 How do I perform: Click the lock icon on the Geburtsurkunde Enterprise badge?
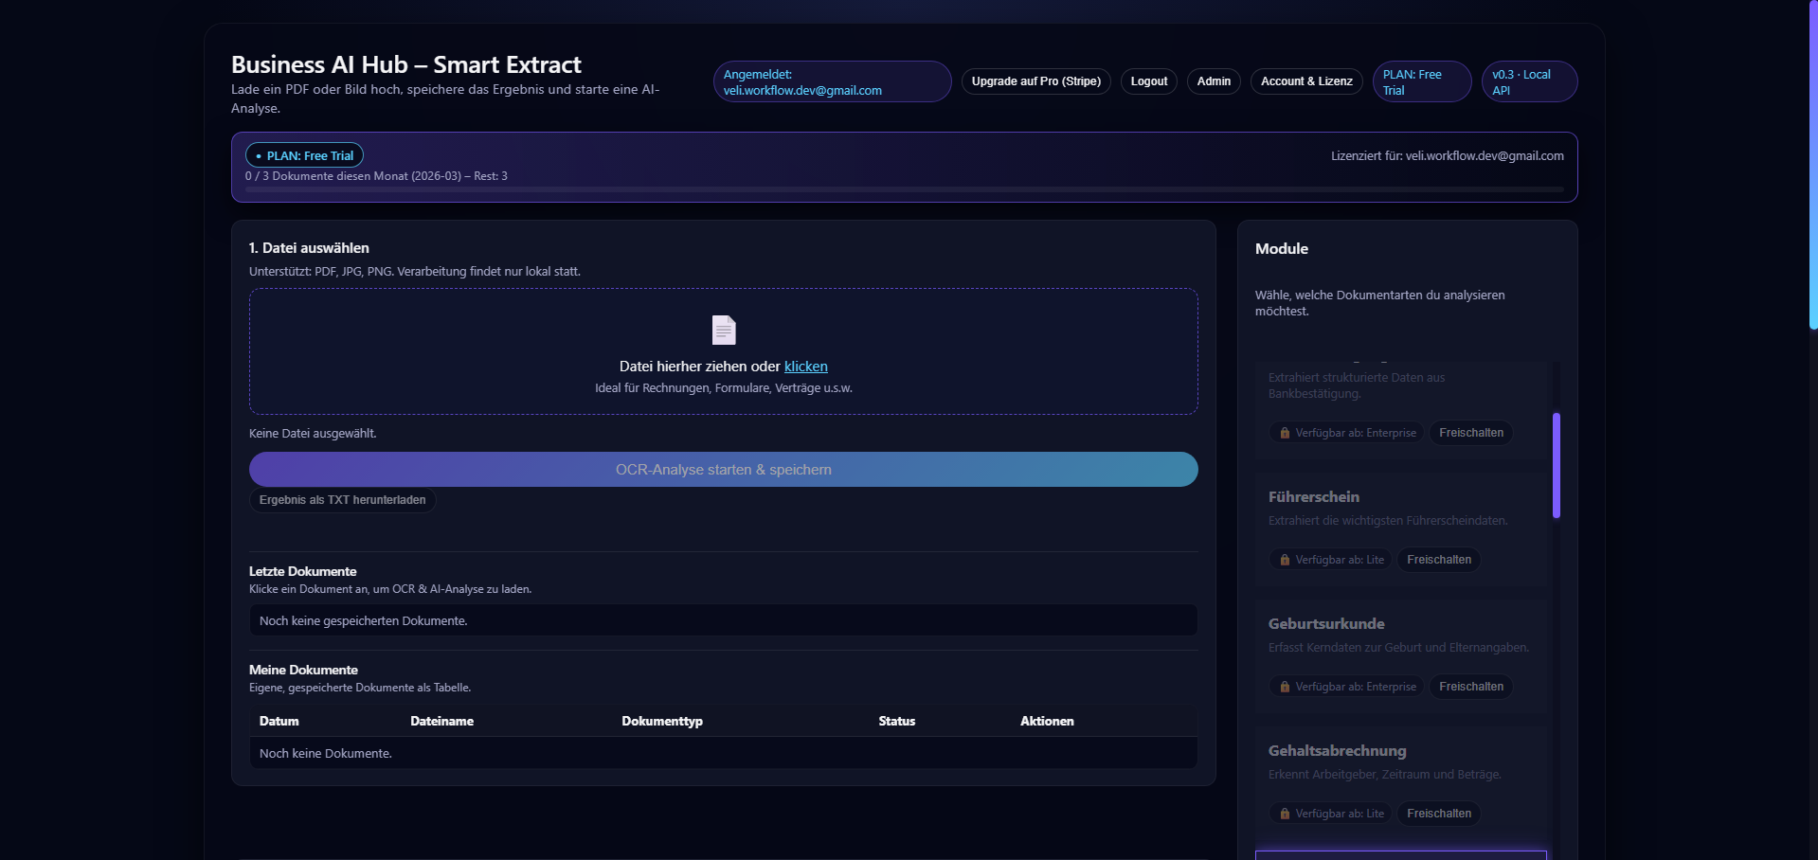point(1286,687)
